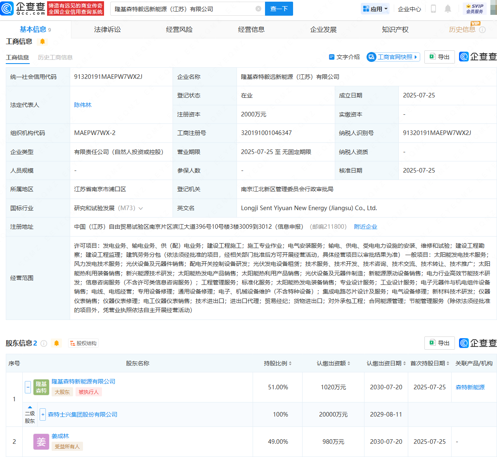Switch to the 法律诉讼 tab
Screen dimensions: 497x457
tap(107, 29)
